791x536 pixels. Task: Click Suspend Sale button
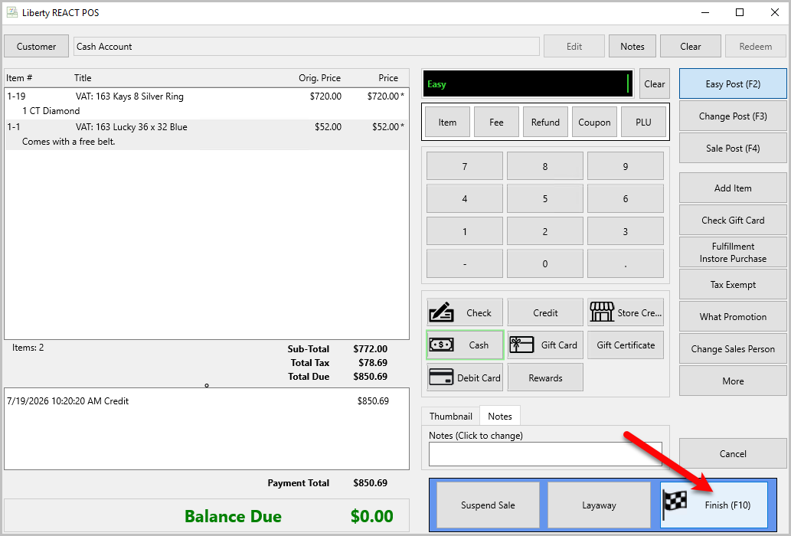point(488,505)
